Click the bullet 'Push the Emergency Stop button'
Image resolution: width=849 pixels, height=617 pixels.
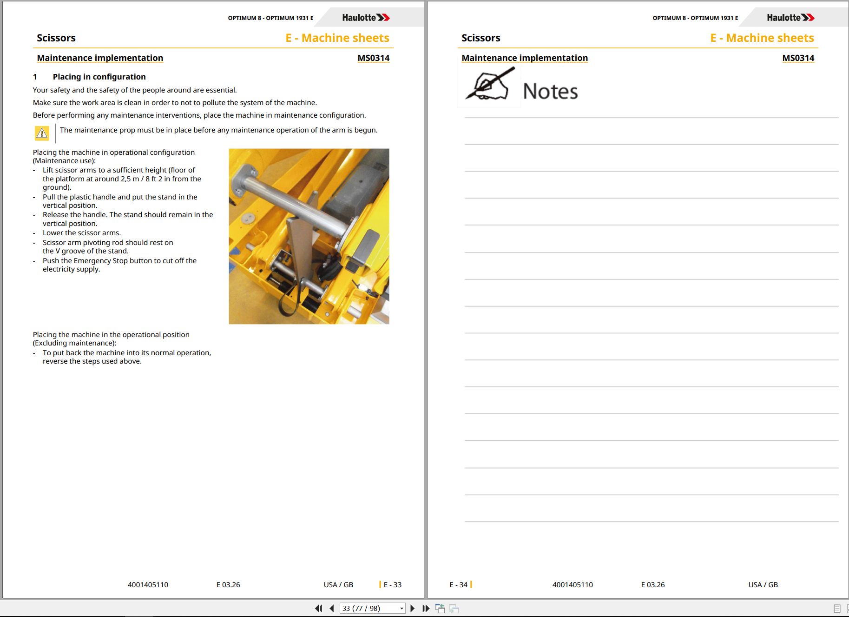tap(119, 265)
